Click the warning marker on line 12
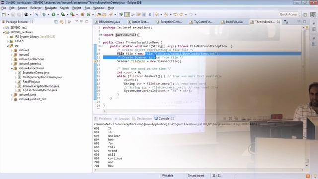This screenshot has width=318, height=179. pyautogui.click(x=95, y=61)
